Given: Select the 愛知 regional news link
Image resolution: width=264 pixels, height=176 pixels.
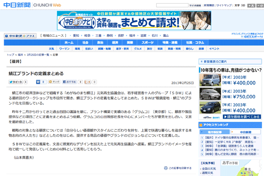Looking at the screenshot, I should [x=76, y=36].
